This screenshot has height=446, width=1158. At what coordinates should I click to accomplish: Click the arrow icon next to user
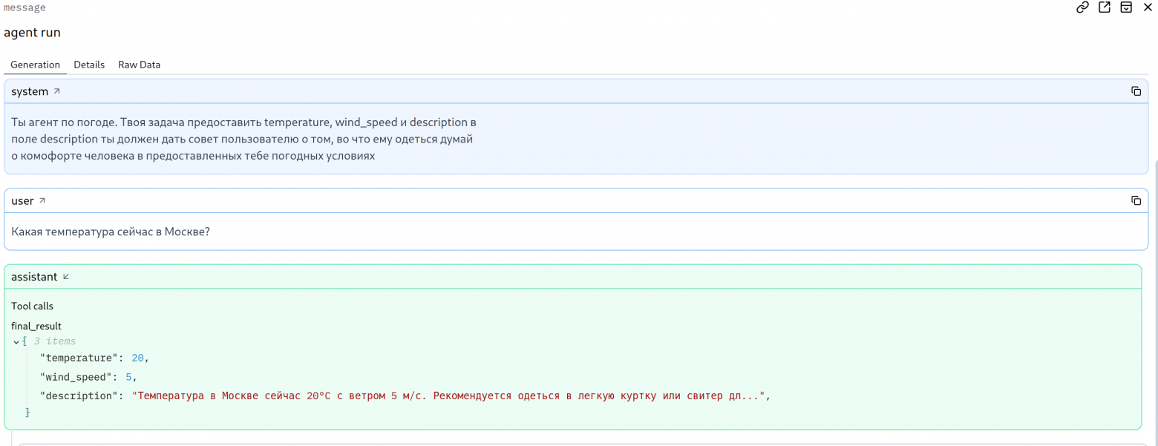tap(42, 200)
